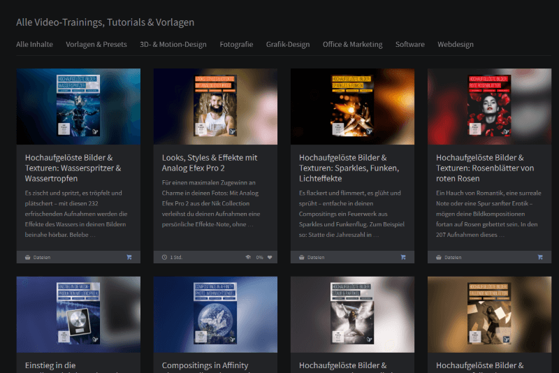Screen dimensions: 559x373
Task: Click description starting 'Es zischt und spritzt'
Action: tap(76, 214)
